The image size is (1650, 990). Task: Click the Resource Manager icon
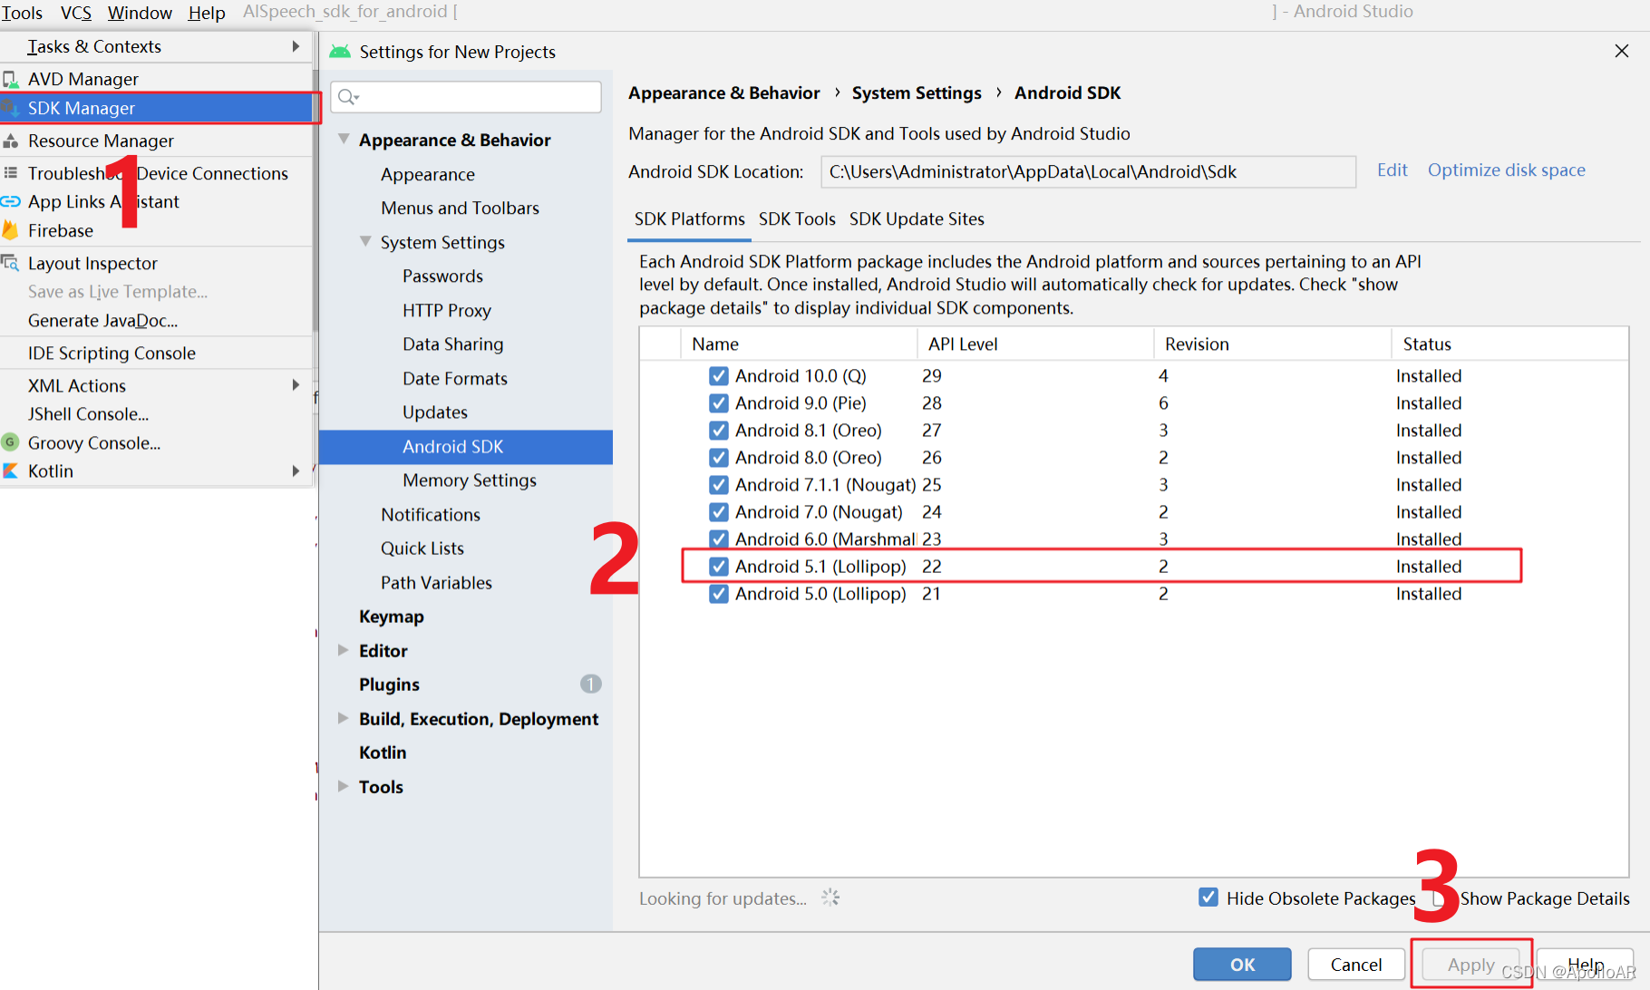[11, 141]
